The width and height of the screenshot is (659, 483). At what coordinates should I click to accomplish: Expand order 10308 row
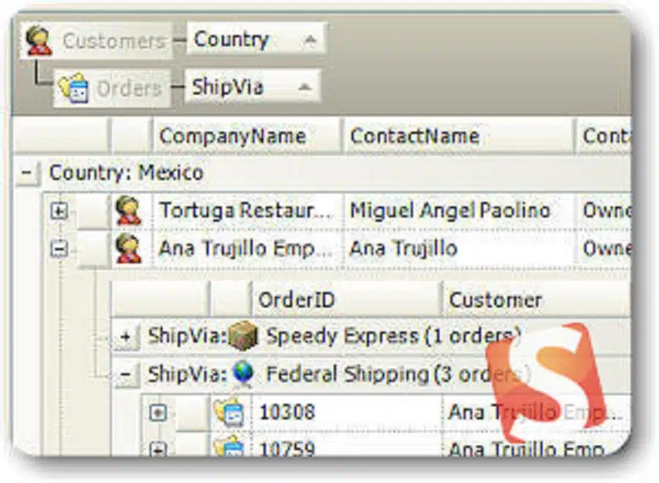coord(158,413)
